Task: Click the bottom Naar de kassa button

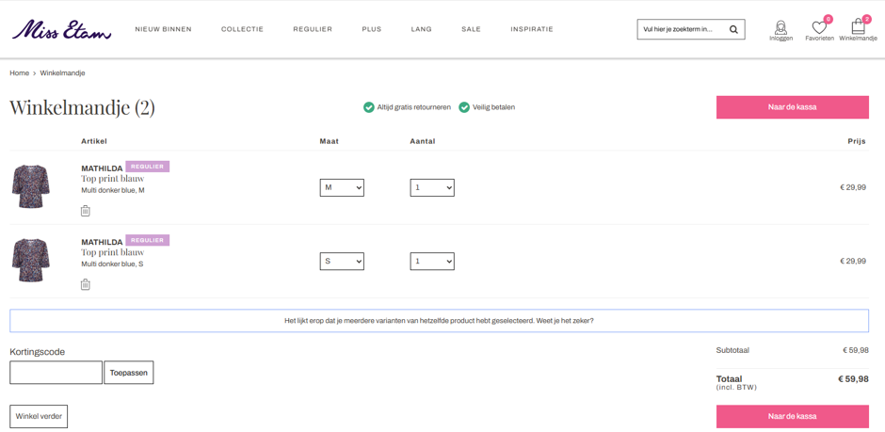Action: [x=793, y=416]
